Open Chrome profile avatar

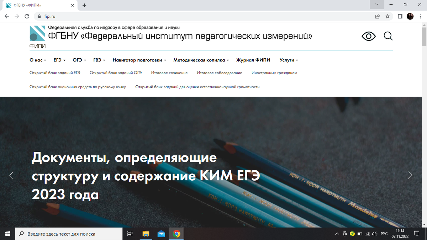click(410, 16)
